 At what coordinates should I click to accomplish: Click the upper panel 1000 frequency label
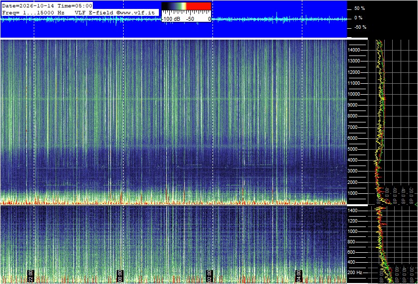coord(352,193)
